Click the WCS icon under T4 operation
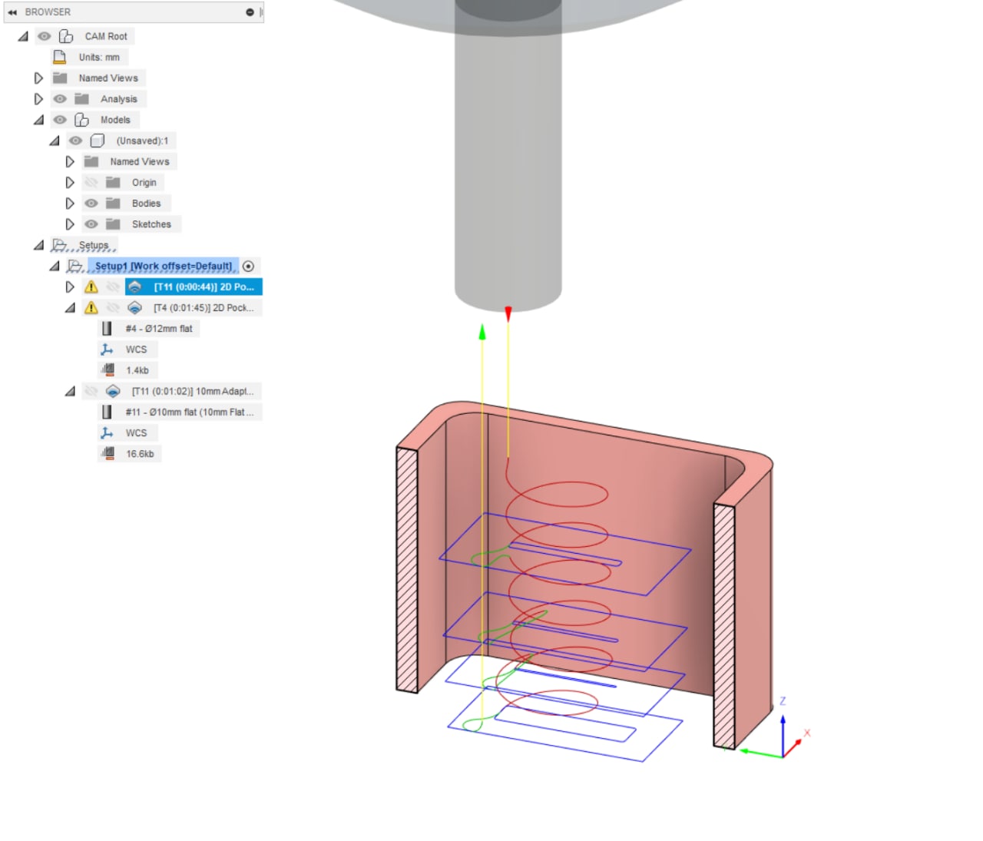 click(107, 349)
